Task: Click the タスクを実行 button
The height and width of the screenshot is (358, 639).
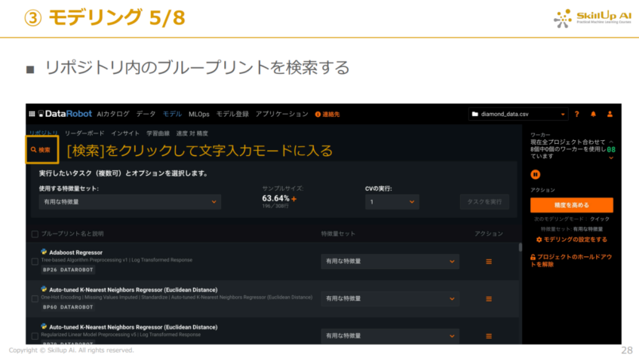Action: (x=484, y=202)
